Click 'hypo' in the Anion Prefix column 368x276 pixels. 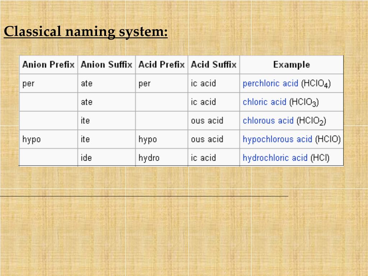tap(32, 139)
